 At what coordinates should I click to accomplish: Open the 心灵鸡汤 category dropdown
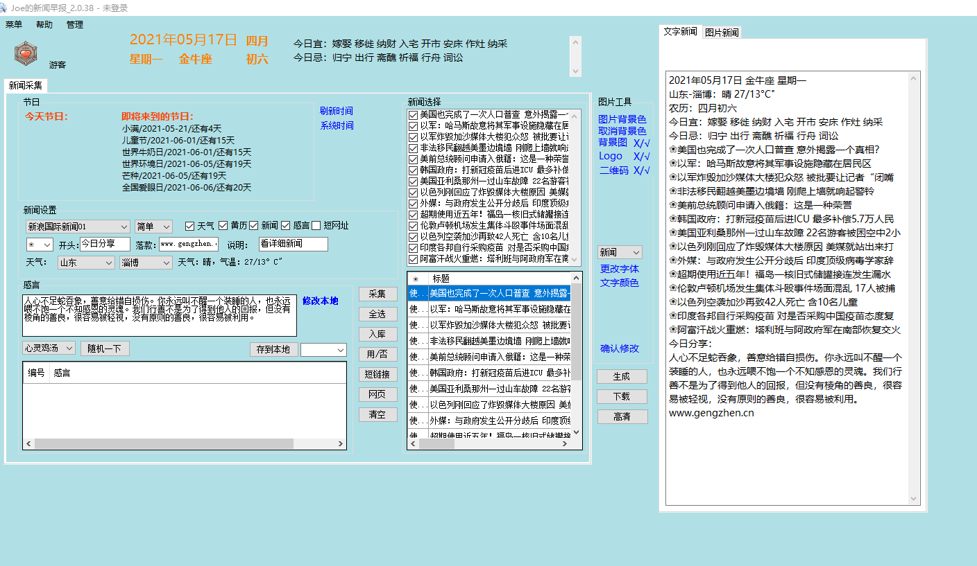69,348
